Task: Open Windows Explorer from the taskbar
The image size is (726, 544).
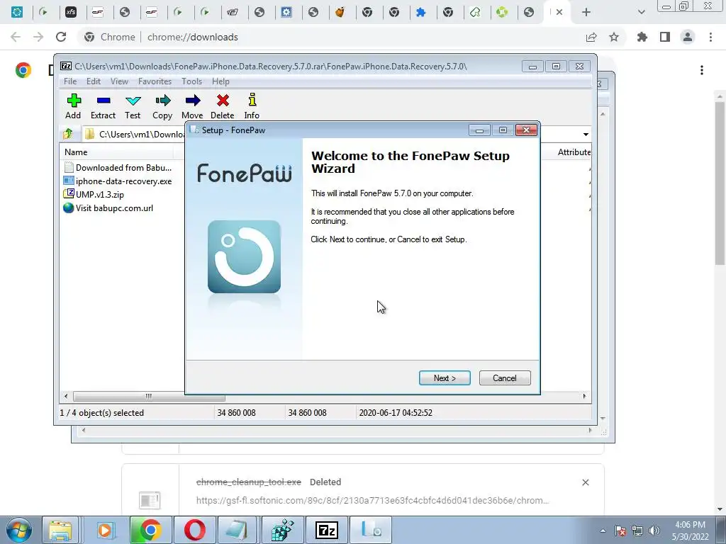Action: coord(60,530)
